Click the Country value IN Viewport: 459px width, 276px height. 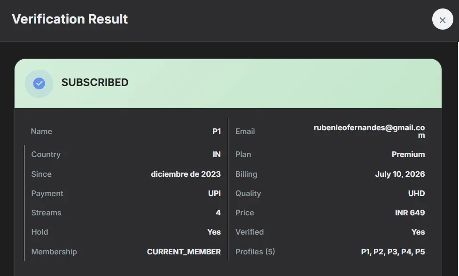coord(217,154)
